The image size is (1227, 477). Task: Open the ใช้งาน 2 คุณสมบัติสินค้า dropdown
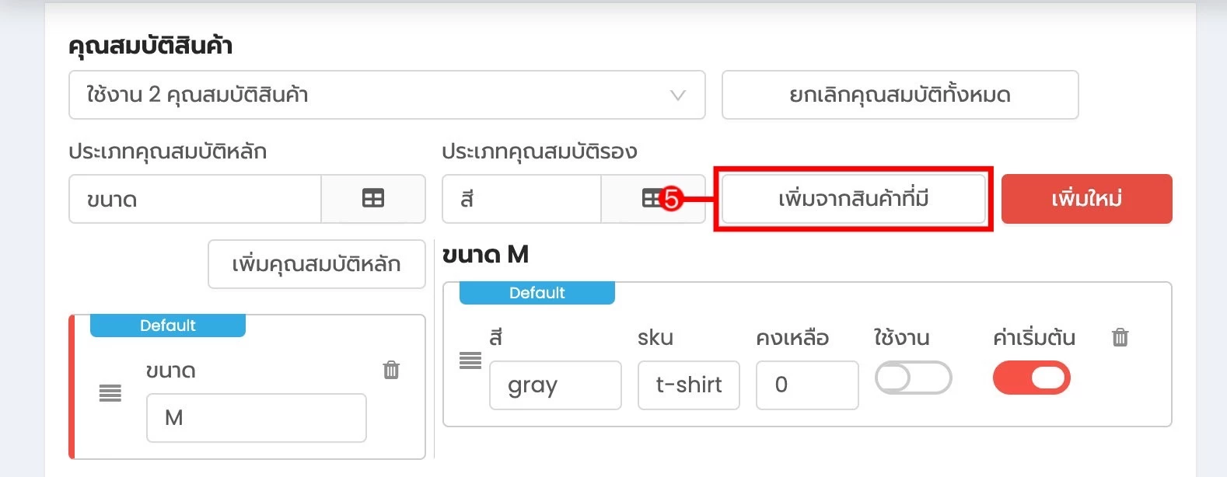387,95
